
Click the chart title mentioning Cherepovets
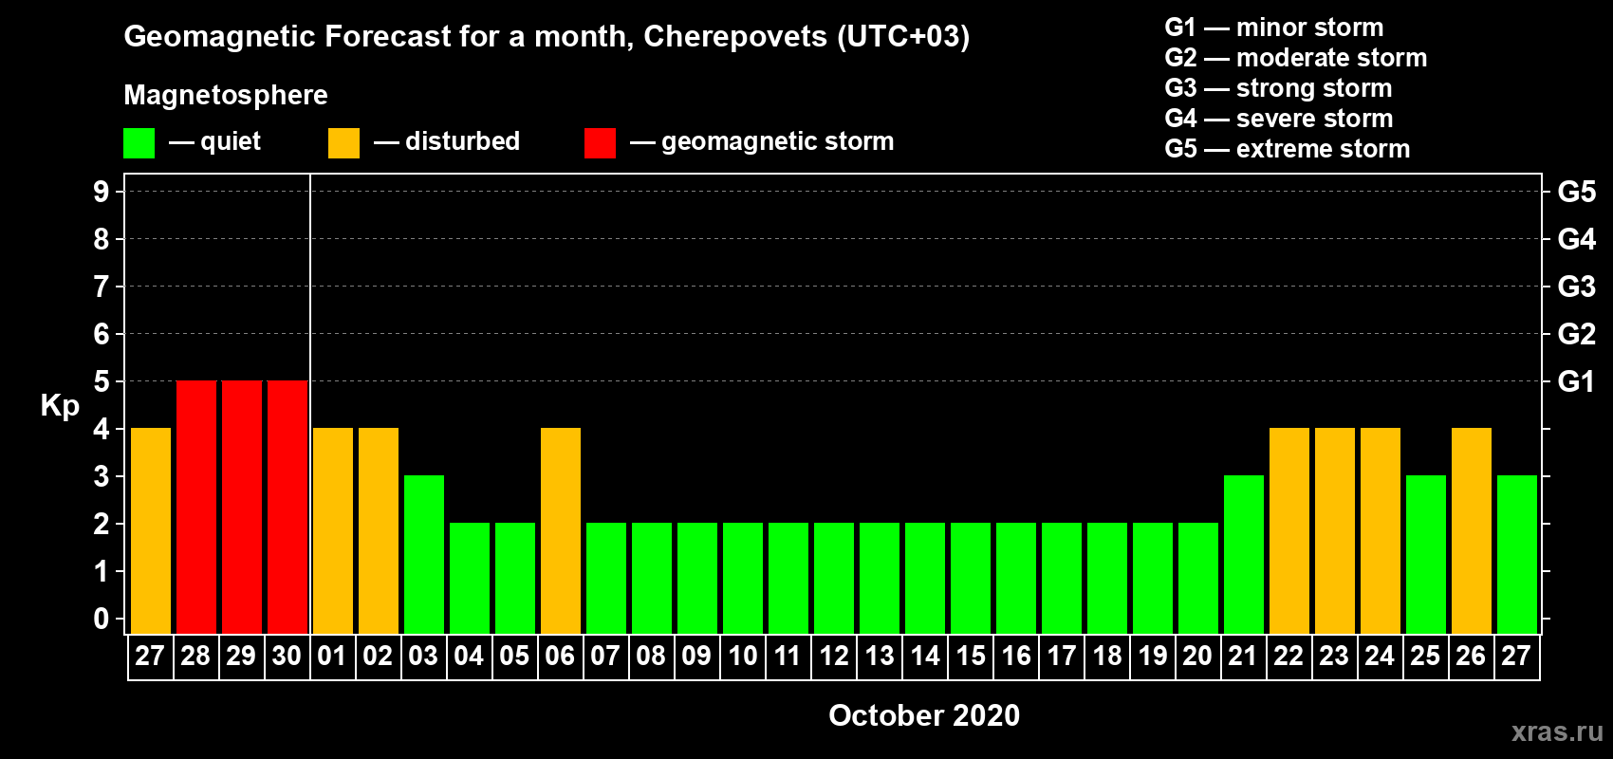point(547,36)
